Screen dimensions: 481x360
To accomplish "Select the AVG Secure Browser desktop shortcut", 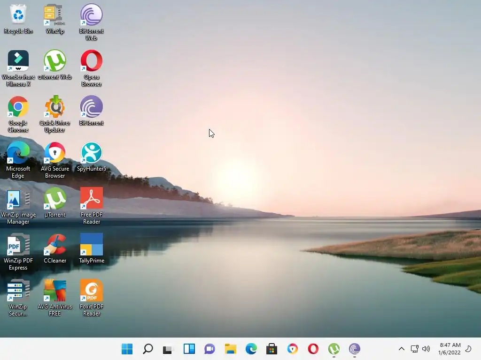I will [x=54, y=160].
